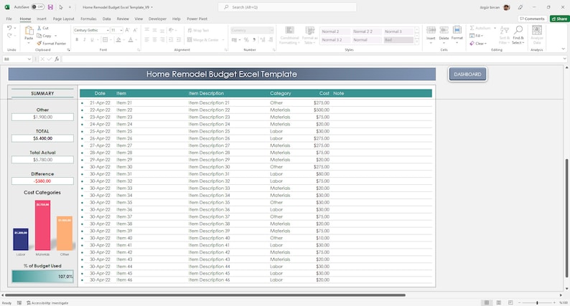Screen dimensions: 570x306
Task: Click the Format cells icon
Action: click(457, 31)
